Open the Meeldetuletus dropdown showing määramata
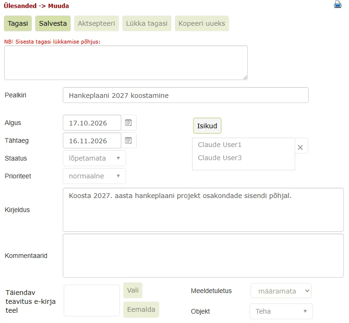Image resolution: width=349 pixels, height=323 pixels. 281,291
